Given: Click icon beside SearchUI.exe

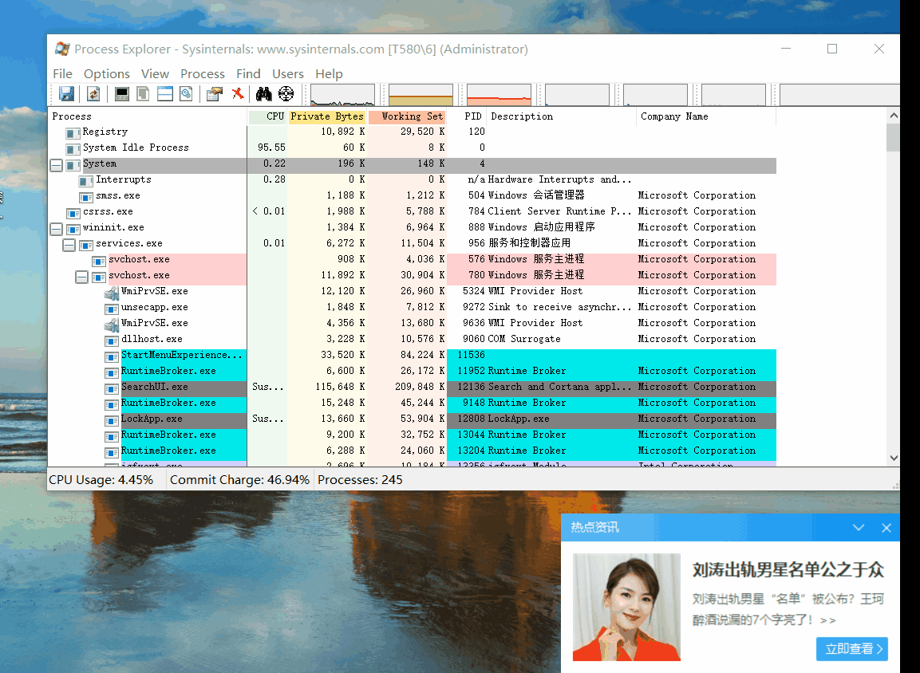Looking at the screenshot, I should [x=112, y=388].
